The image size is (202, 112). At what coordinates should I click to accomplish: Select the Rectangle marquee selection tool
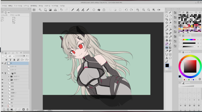tap(170, 26)
